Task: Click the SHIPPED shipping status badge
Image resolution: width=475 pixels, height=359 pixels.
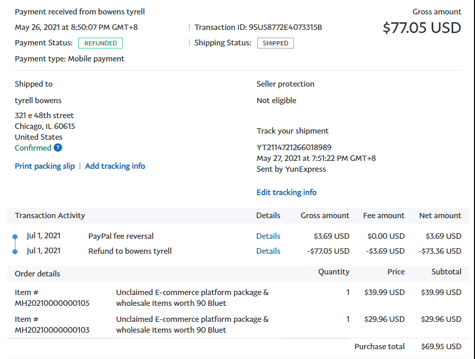Action: tap(275, 43)
